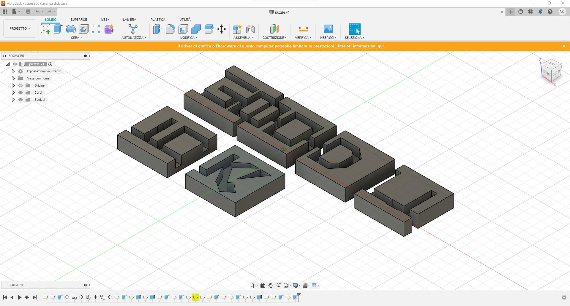570x306 pixels.
Task: Select the Combine bodies tool
Action: click(196, 29)
